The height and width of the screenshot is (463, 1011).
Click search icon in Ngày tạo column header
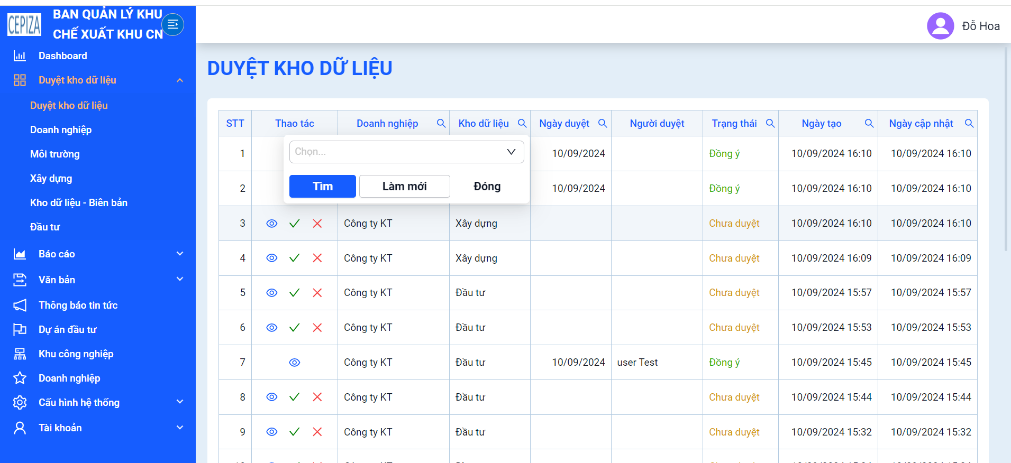869,123
